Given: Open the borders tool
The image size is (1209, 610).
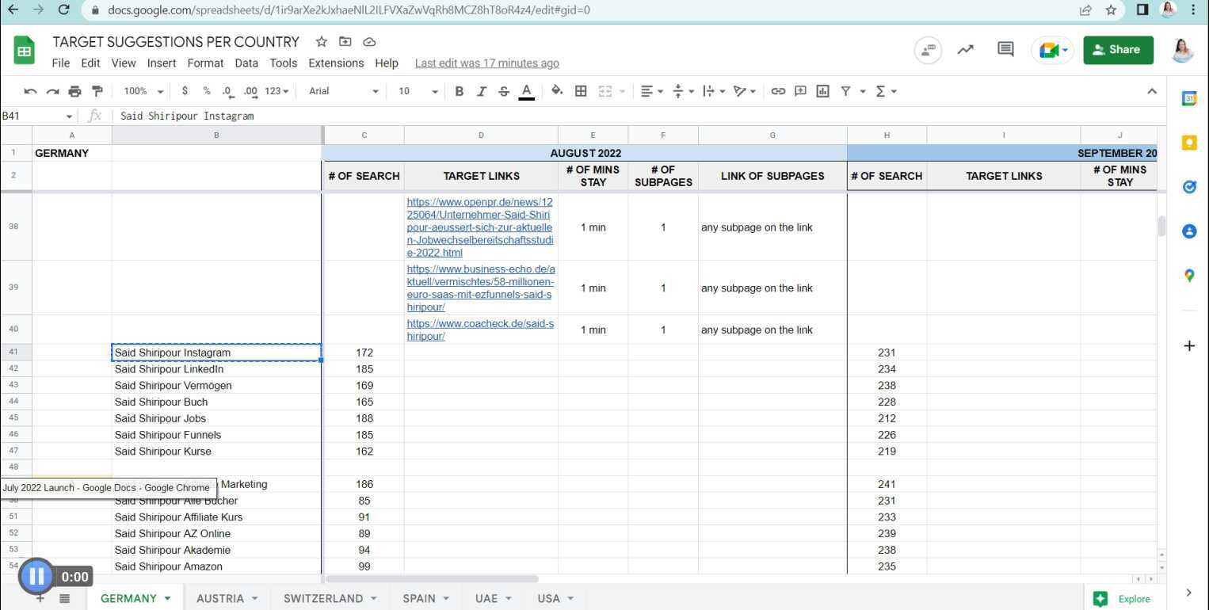Looking at the screenshot, I should click(581, 91).
